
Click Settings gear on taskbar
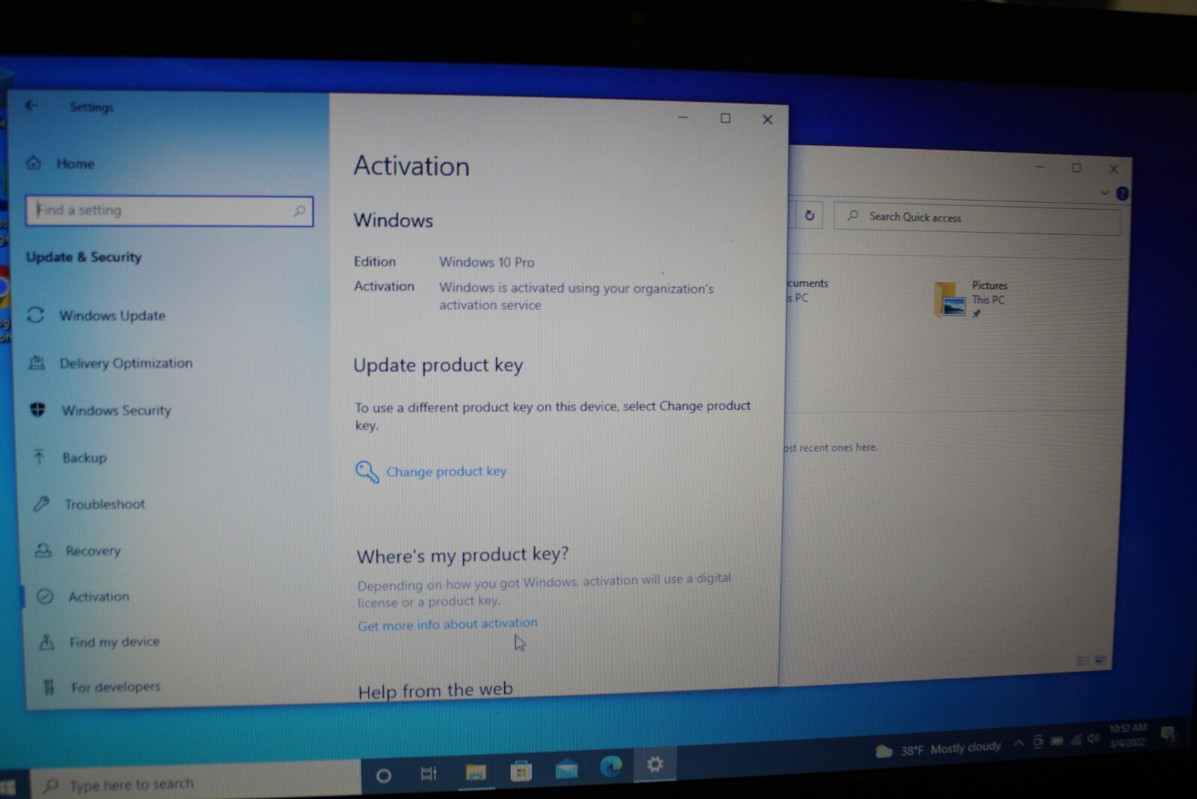tap(655, 764)
